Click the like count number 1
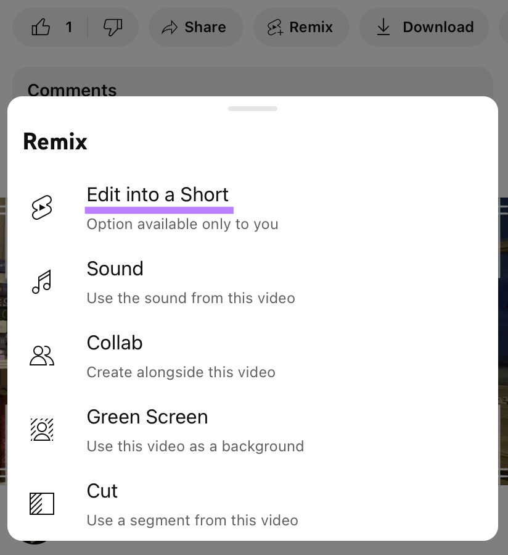The image size is (508, 555). coord(69,27)
